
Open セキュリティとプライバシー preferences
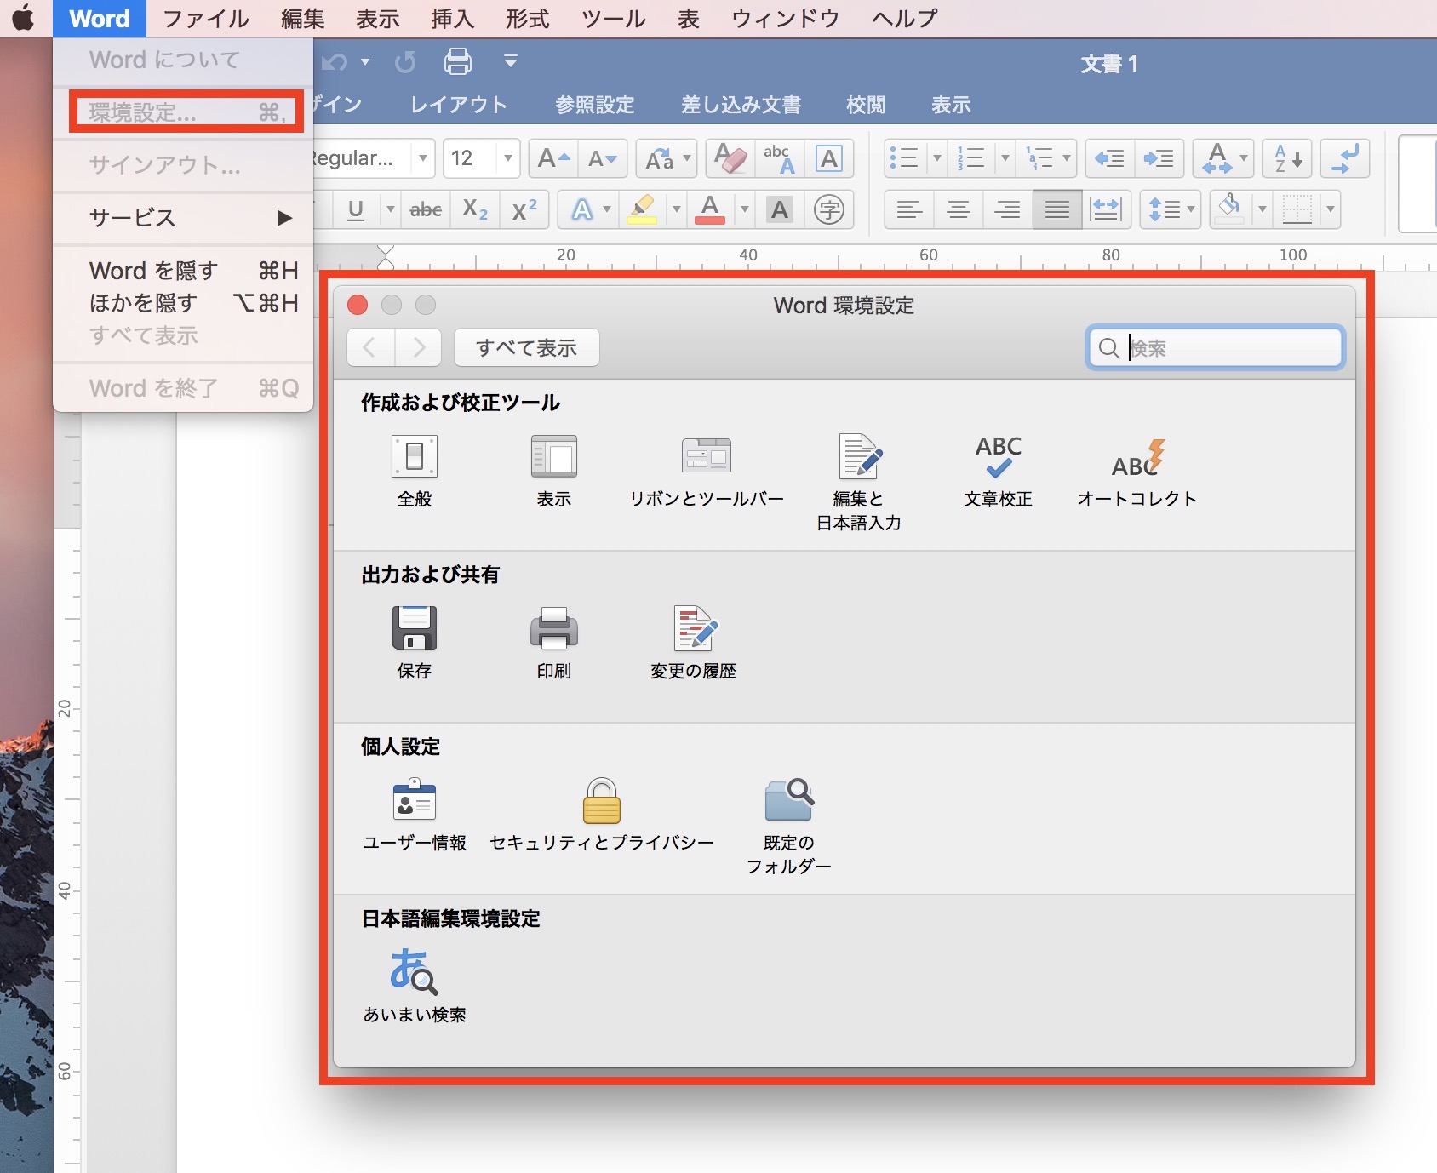click(602, 815)
